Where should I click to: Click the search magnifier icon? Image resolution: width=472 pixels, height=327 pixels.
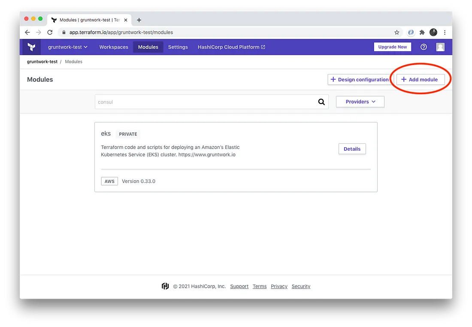pyautogui.click(x=321, y=102)
